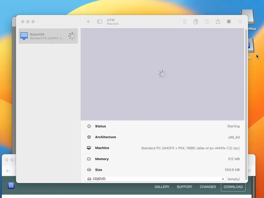Click the 'Machine' row label
This screenshot has height=198, width=264.
[102, 148]
